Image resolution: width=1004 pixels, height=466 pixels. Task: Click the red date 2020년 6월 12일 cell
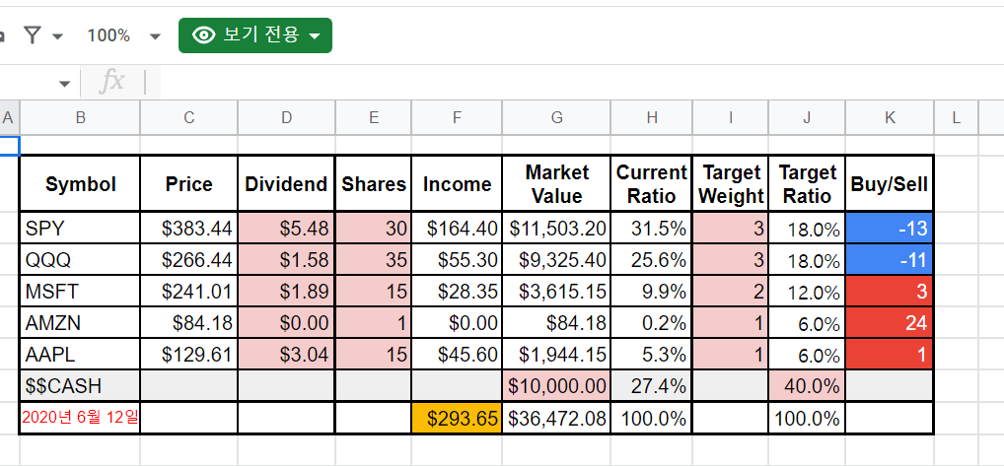[x=80, y=418]
